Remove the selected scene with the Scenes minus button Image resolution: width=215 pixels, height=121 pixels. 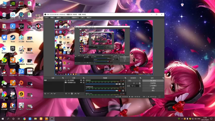tap(48, 94)
